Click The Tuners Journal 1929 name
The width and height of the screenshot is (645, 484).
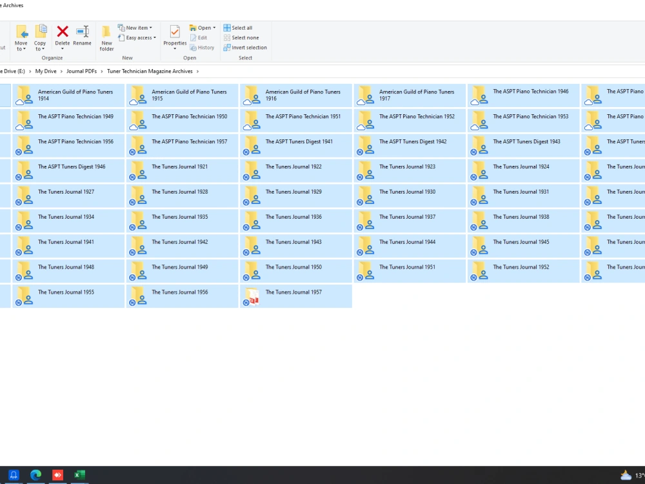point(293,192)
